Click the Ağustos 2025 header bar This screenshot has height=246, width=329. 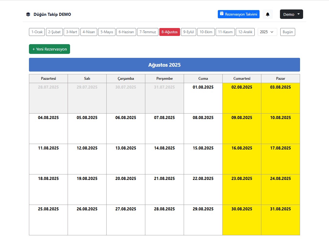[164, 65]
